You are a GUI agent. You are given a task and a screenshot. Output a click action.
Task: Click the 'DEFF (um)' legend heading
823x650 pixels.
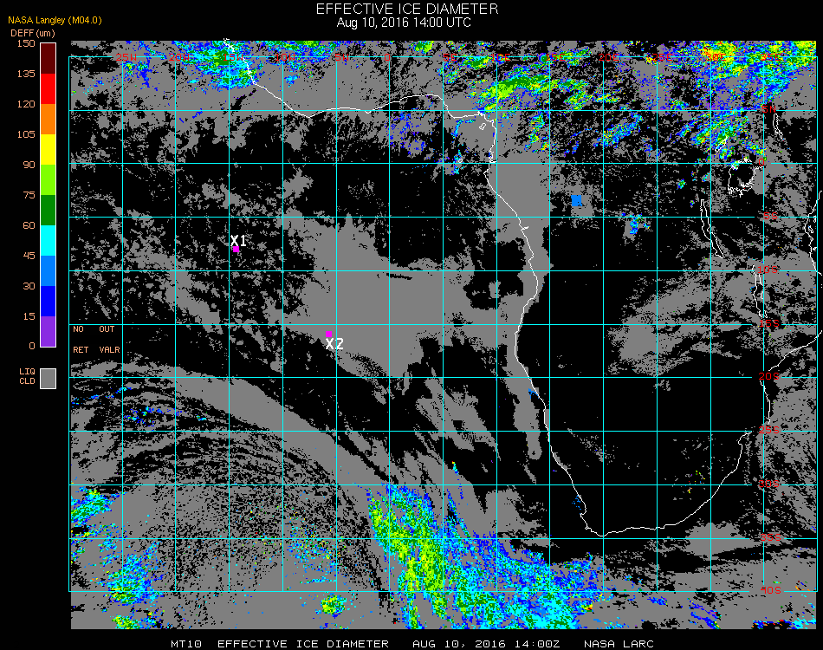pos(33,33)
